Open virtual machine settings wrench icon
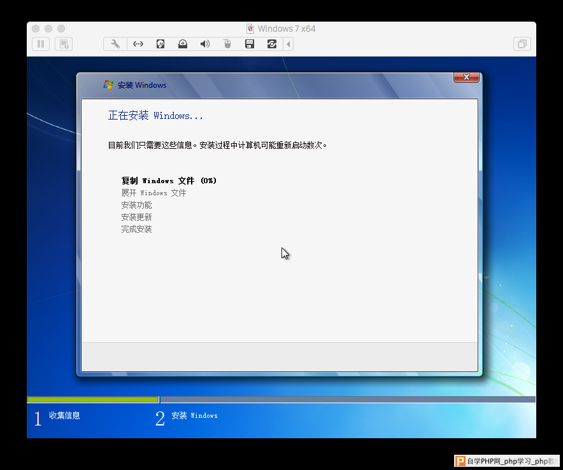 pyautogui.click(x=115, y=44)
